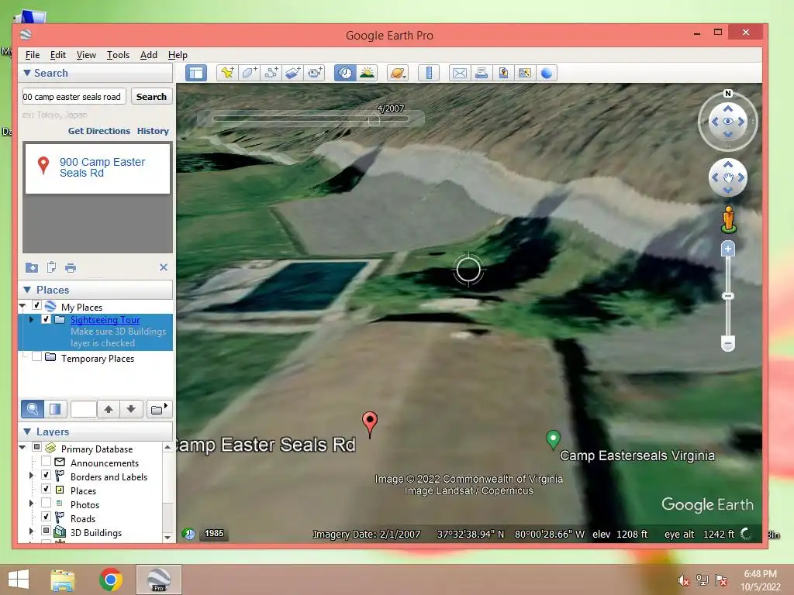794x595 pixels.
Task: Open the View menu
Action: coord(86,55)
